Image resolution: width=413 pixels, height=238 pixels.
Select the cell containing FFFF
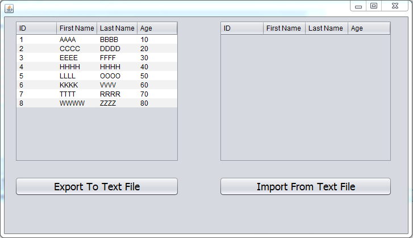point(117,58)
